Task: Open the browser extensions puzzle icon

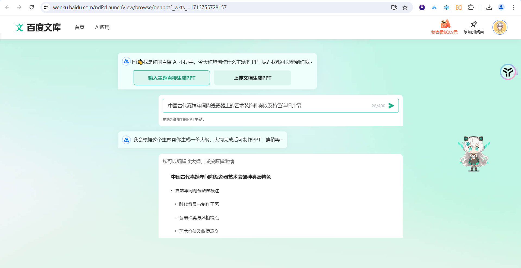Action: [471, 7]
